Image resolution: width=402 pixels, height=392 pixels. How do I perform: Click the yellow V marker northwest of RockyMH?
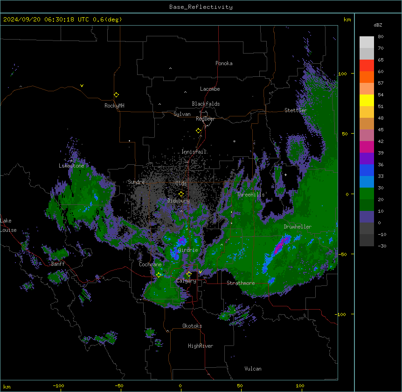coord(82,86)
